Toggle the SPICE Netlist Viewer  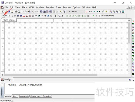tap(47, 12)
